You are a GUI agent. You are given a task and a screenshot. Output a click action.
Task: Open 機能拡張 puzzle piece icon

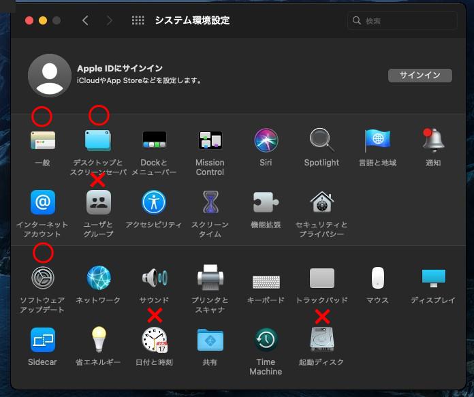[x=266, y=202]
